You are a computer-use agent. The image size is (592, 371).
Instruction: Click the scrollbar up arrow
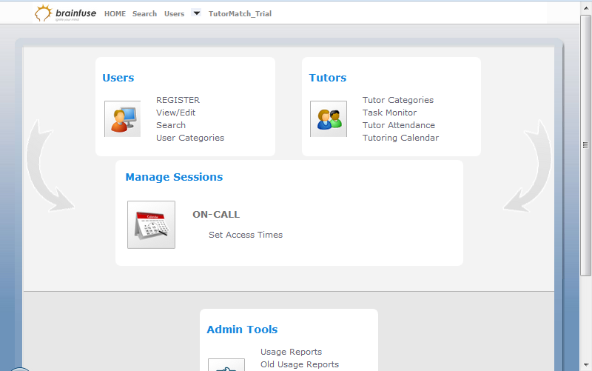(x=585, y=7)
